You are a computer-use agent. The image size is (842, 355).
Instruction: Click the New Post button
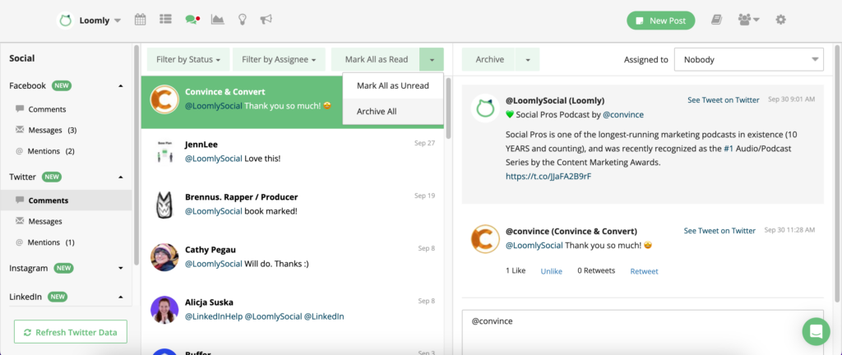[x=661, y=21]
